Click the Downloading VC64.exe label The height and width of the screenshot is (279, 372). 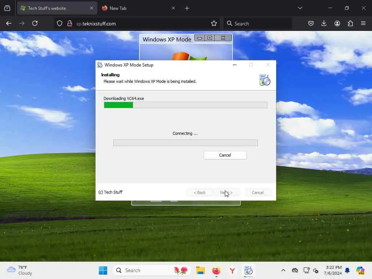coord(124,98)
